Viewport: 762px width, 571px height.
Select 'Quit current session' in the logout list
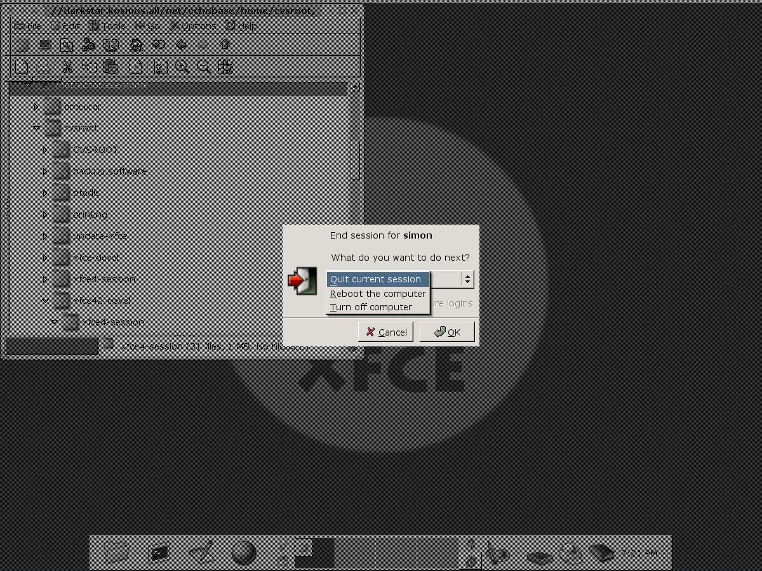click(x=378, y=279)
